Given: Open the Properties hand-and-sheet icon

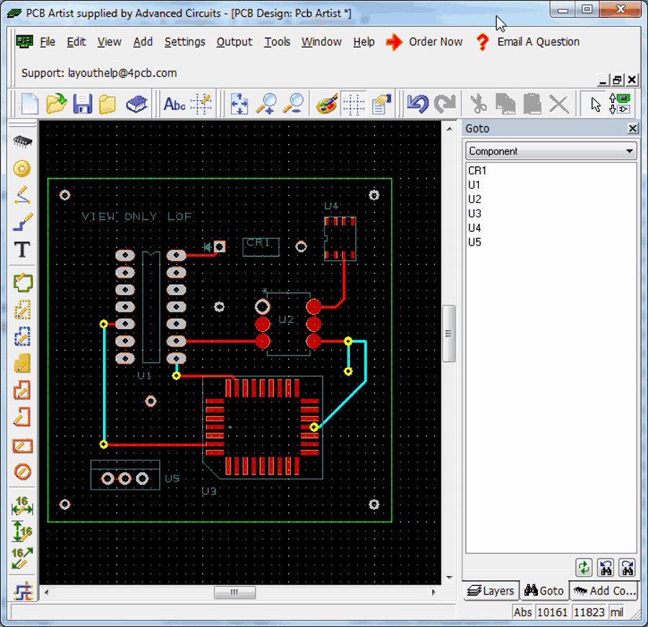Looking at the screenshot, I should tap(381, 104).
